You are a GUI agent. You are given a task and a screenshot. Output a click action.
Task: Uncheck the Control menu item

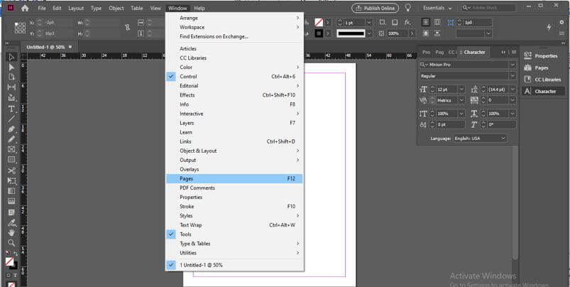click(234, 77)
